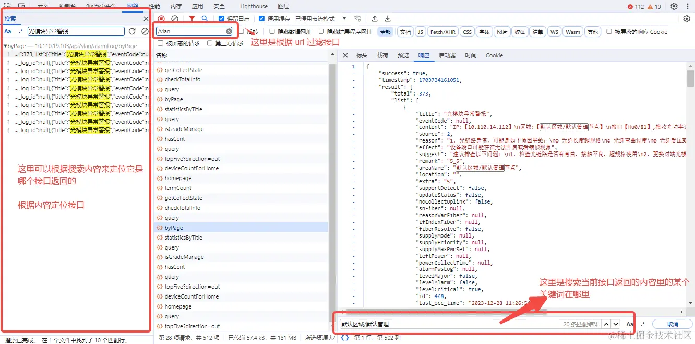Open the Cookie tab in request details
This screenshot has width=695, height=344.
[x=494, y=55]
